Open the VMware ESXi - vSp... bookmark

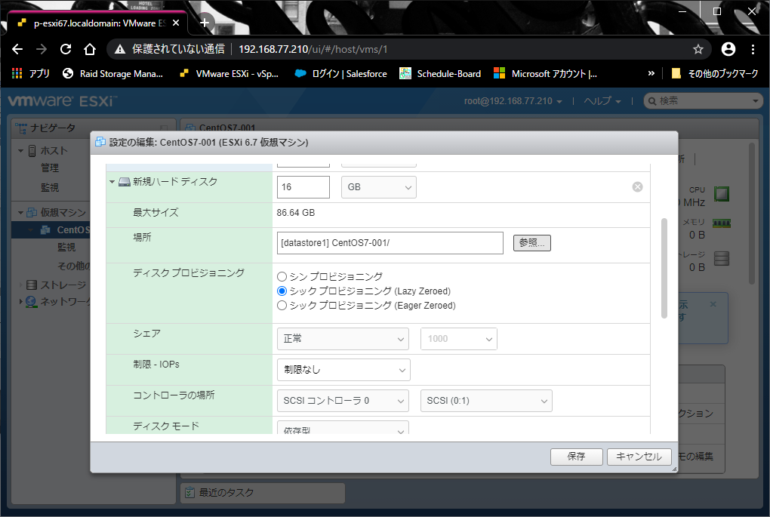pyautogui.click(x=229, y=74)
